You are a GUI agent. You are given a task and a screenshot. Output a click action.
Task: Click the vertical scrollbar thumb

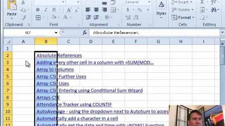(x=222, y=55)
